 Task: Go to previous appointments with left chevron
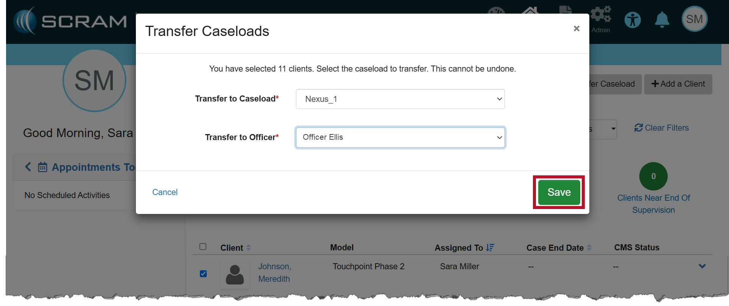pos(28,167)
